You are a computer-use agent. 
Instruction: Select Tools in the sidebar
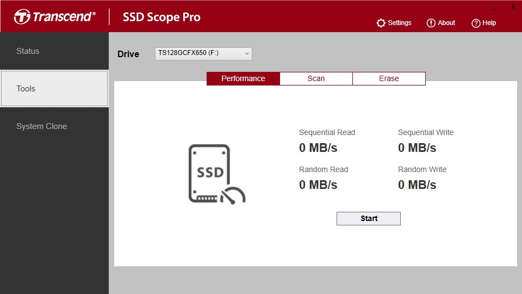pos(54,89)
